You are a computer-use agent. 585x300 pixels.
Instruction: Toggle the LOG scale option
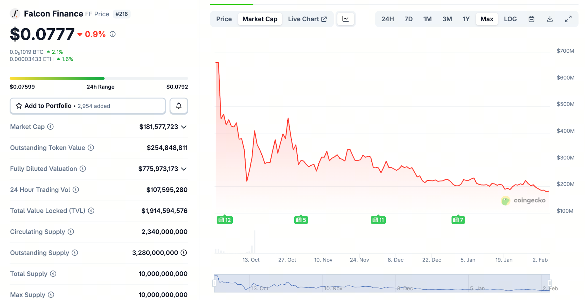point(510,19)
